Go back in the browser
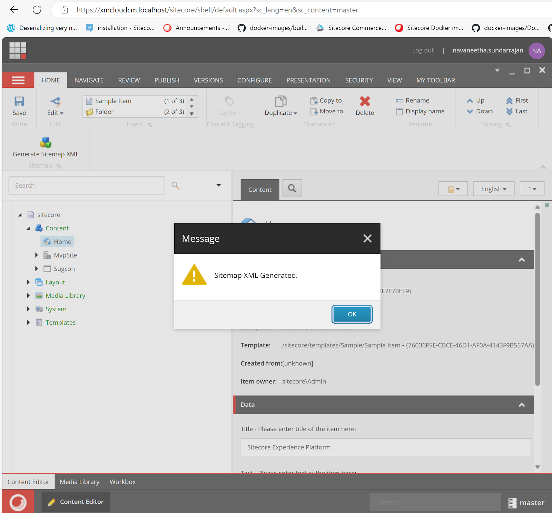 [14, 10]
